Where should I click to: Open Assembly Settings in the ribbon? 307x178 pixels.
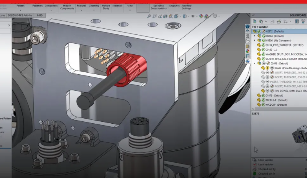coord(187,7)
